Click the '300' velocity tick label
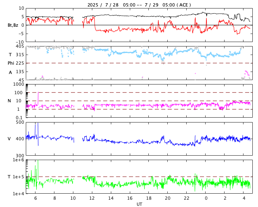Viewport: 258px width, 207px height. (20, 156)
